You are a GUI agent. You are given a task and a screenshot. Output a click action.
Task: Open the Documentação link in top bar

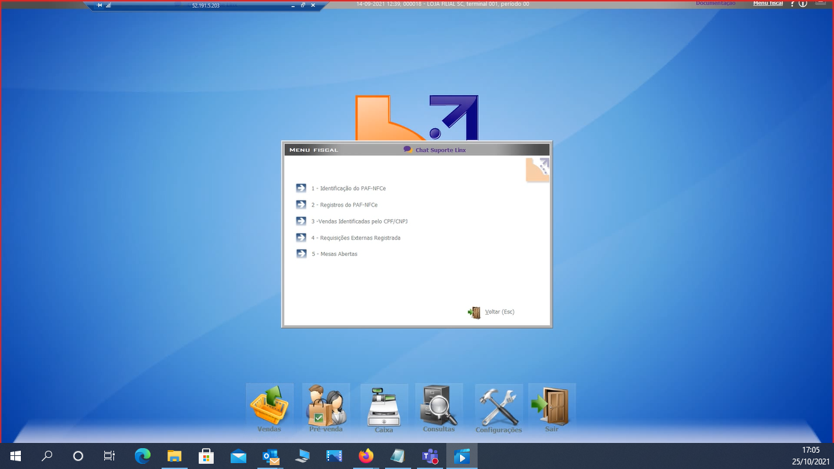tap(715, 3)
